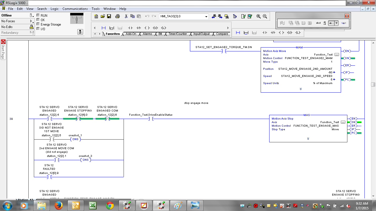Expand the MAS instruction block chevron
376x211 pixels.
[308, 139]
